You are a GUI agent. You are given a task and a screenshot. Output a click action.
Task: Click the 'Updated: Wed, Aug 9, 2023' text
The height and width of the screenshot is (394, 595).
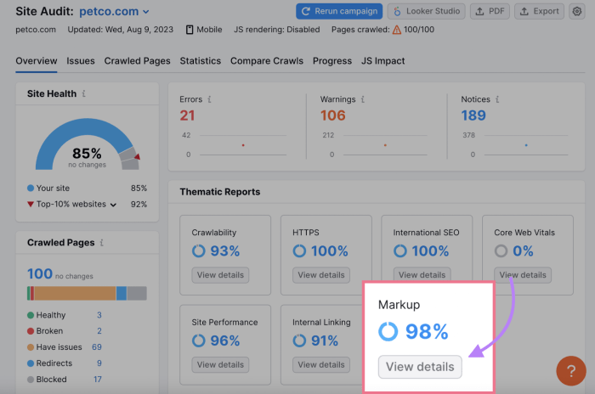(121, 30)
